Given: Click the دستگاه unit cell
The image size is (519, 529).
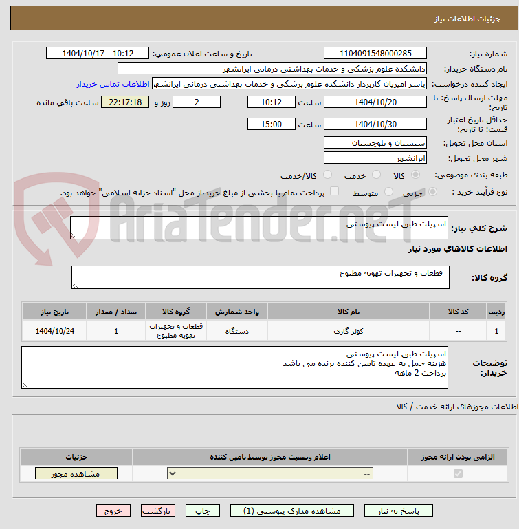Looking at the screenshot, I should click(x=236, y=331).
